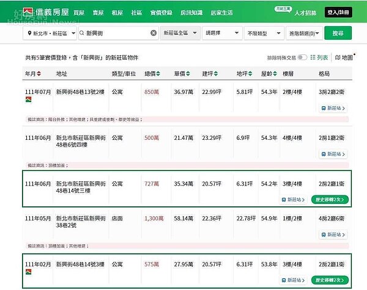This screenshot has width=367, height=290.
Task: Click 新莊站 tag in 1,300萬 row
Action: click(x=333, y=234)
